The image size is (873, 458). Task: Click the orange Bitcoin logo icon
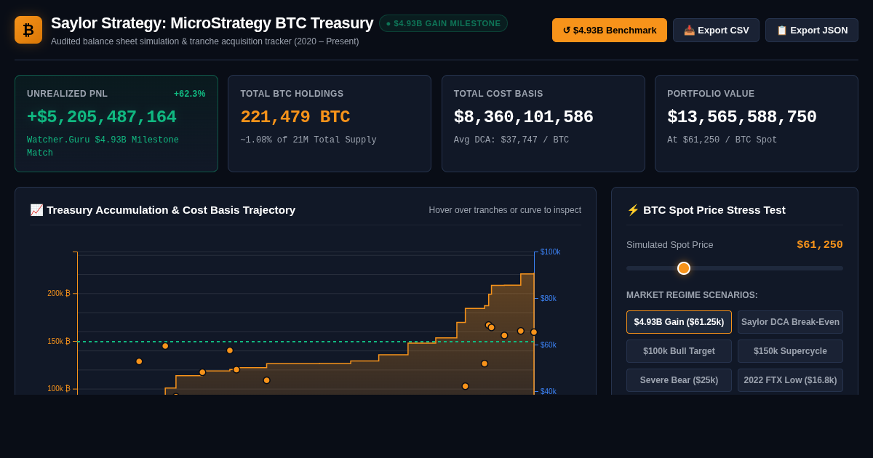28,30
